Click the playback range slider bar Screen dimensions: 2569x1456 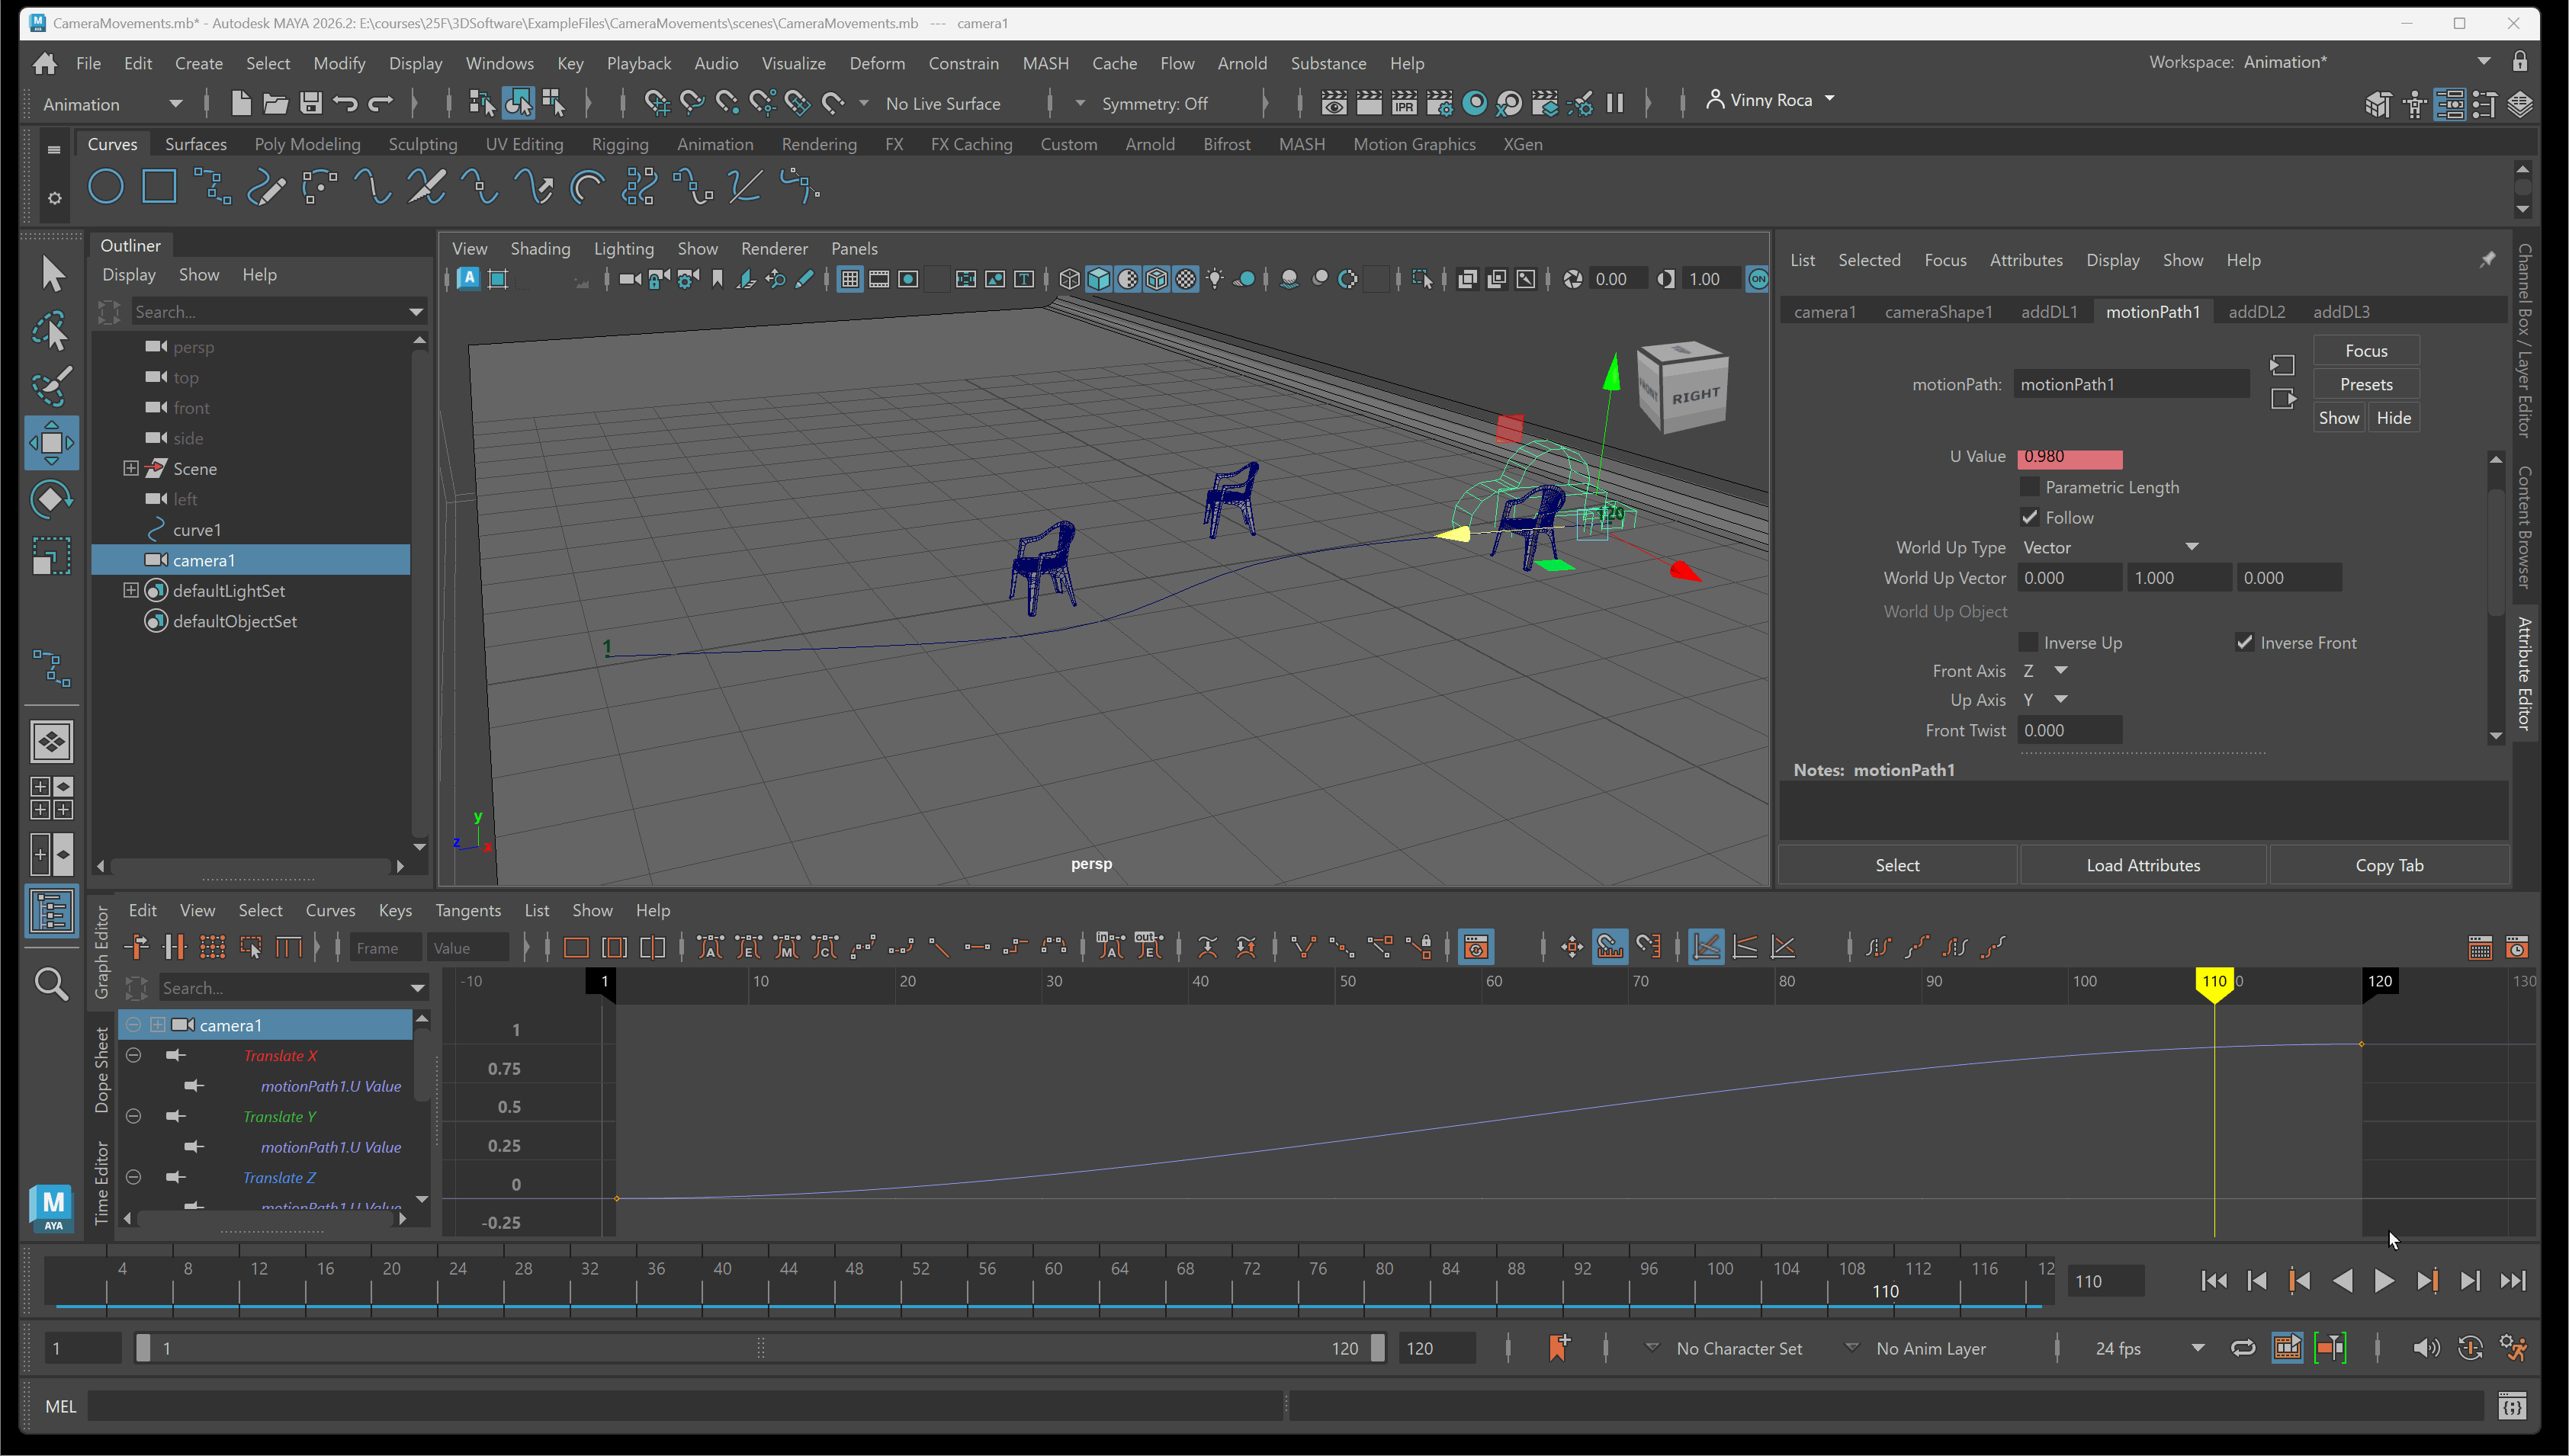[x=760, y=1348]
